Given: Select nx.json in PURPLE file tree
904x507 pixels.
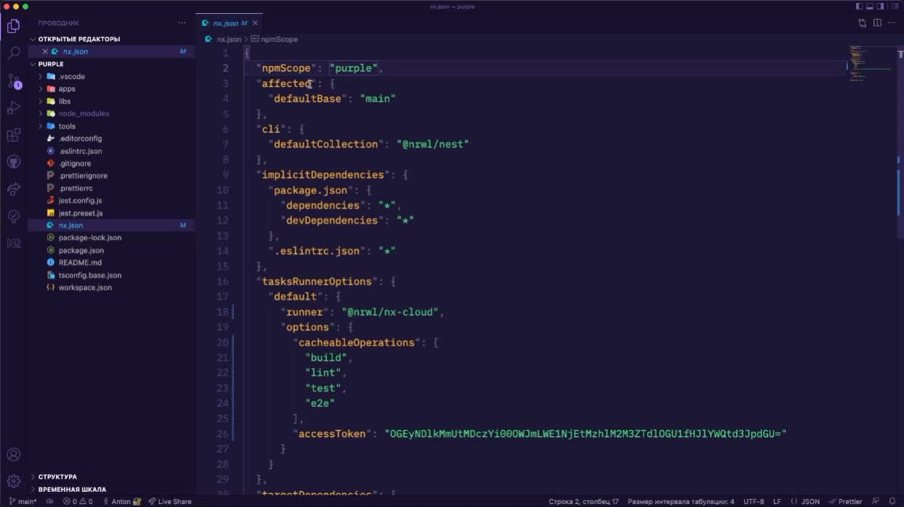Looking at the screenshot, I should [x=112, y=225].
